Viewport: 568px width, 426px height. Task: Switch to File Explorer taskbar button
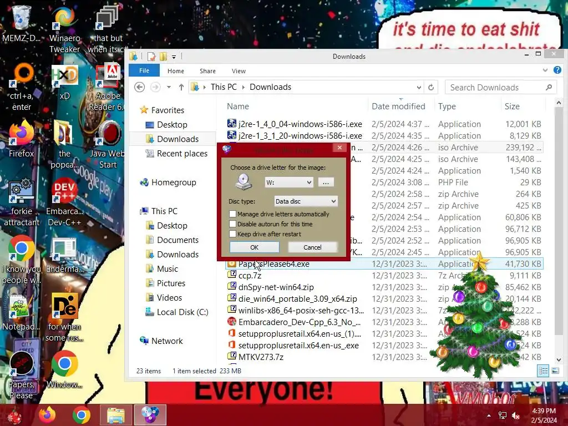click(115, 415)
